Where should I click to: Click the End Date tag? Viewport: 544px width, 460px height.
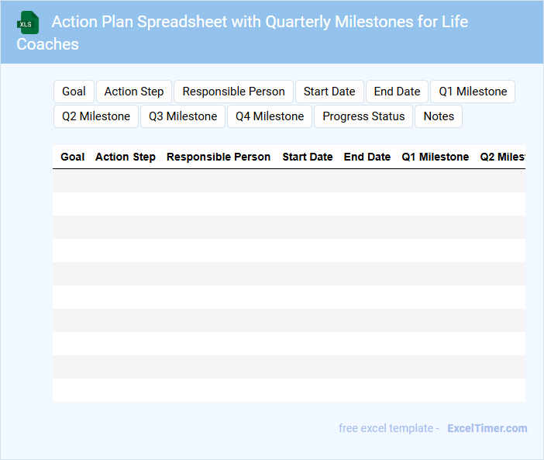(x=397, y=92)
